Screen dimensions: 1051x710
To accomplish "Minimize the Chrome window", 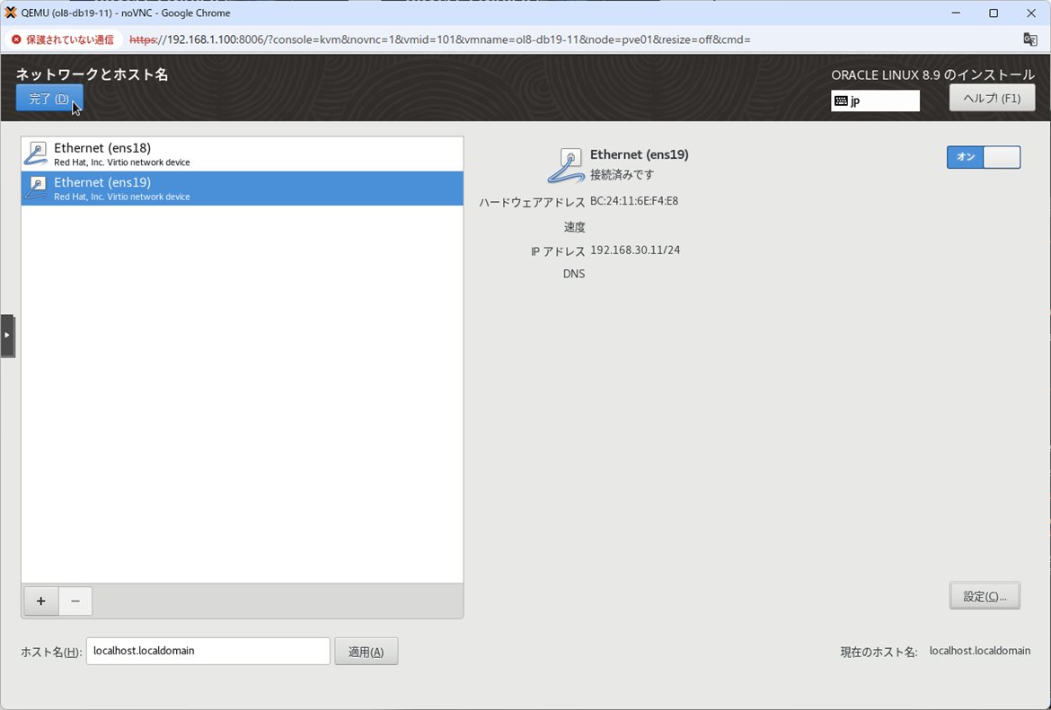I will coord(956,13).
